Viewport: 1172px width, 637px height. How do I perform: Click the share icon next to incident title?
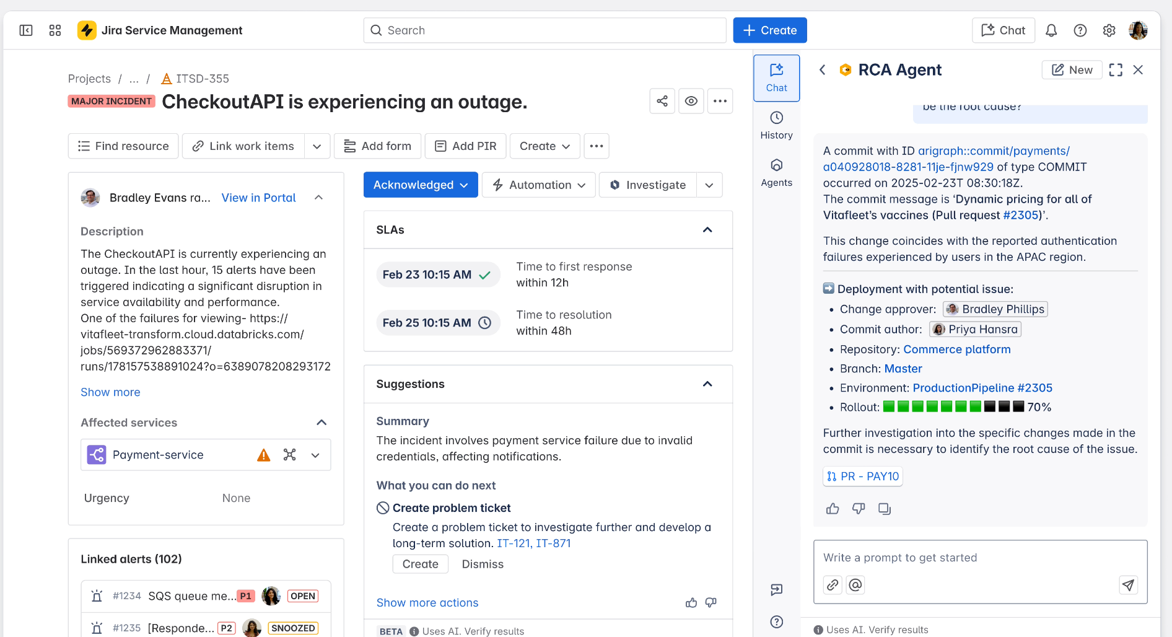pos(662,101)
